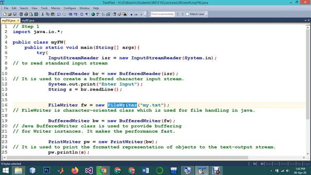Screen dimensions: 311x175
Task: Find next incremental match down arrow
Action: (178, 14)
